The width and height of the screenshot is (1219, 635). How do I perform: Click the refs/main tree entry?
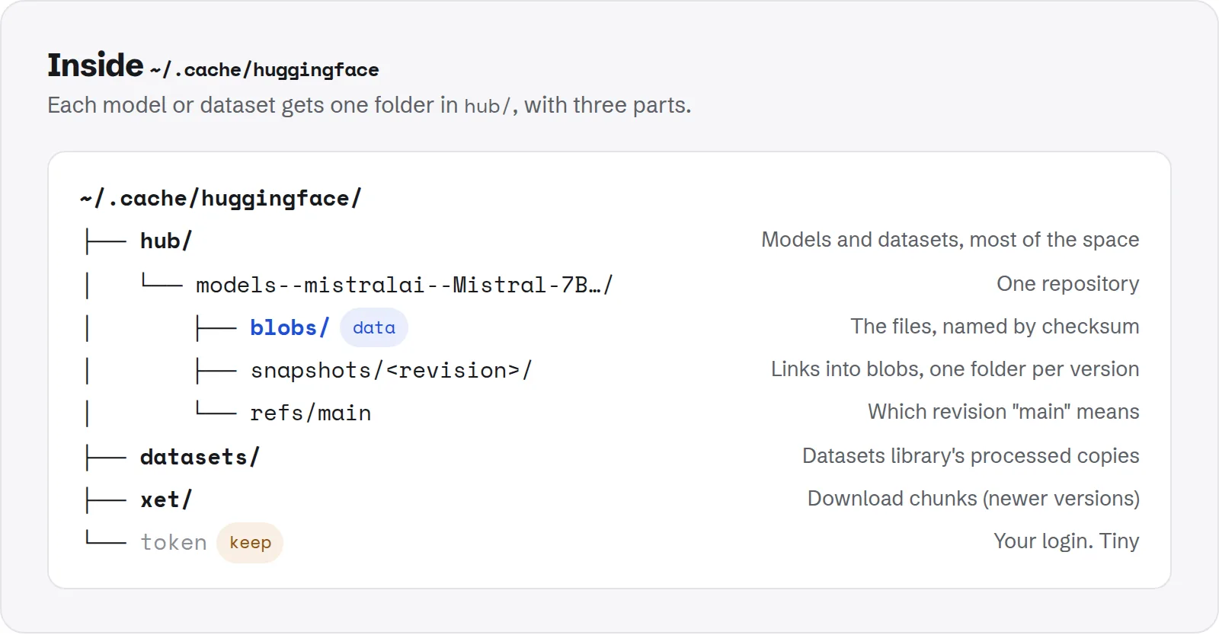pyautogui.click(x=311, y=413)
